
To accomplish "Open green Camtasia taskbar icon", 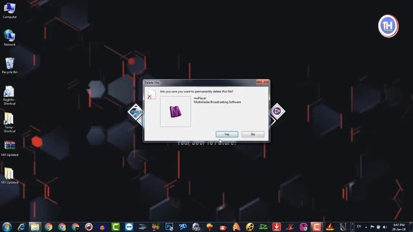I will coord(116,227).
